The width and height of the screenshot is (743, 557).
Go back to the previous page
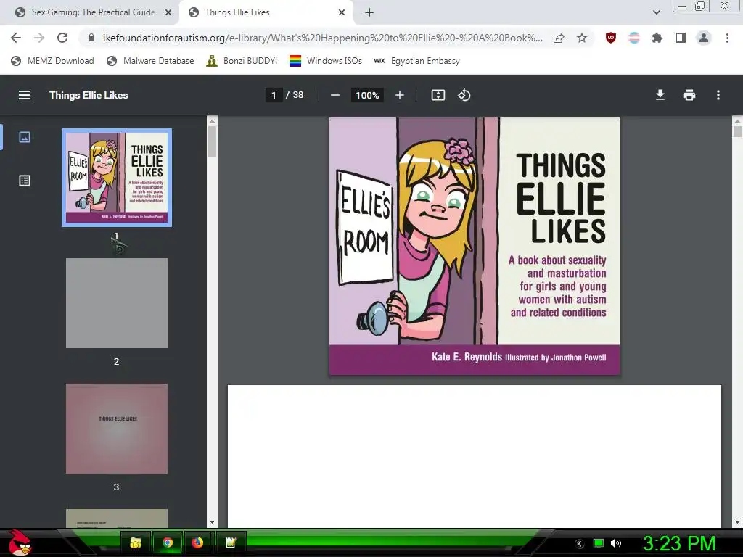pos(16,38)
